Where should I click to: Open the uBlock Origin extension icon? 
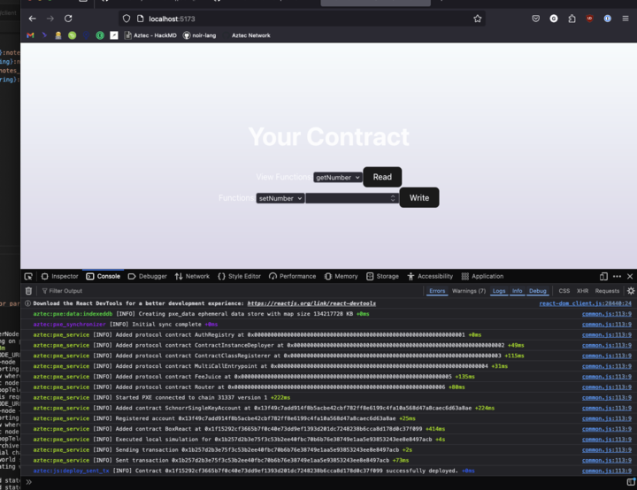point(589,19)
